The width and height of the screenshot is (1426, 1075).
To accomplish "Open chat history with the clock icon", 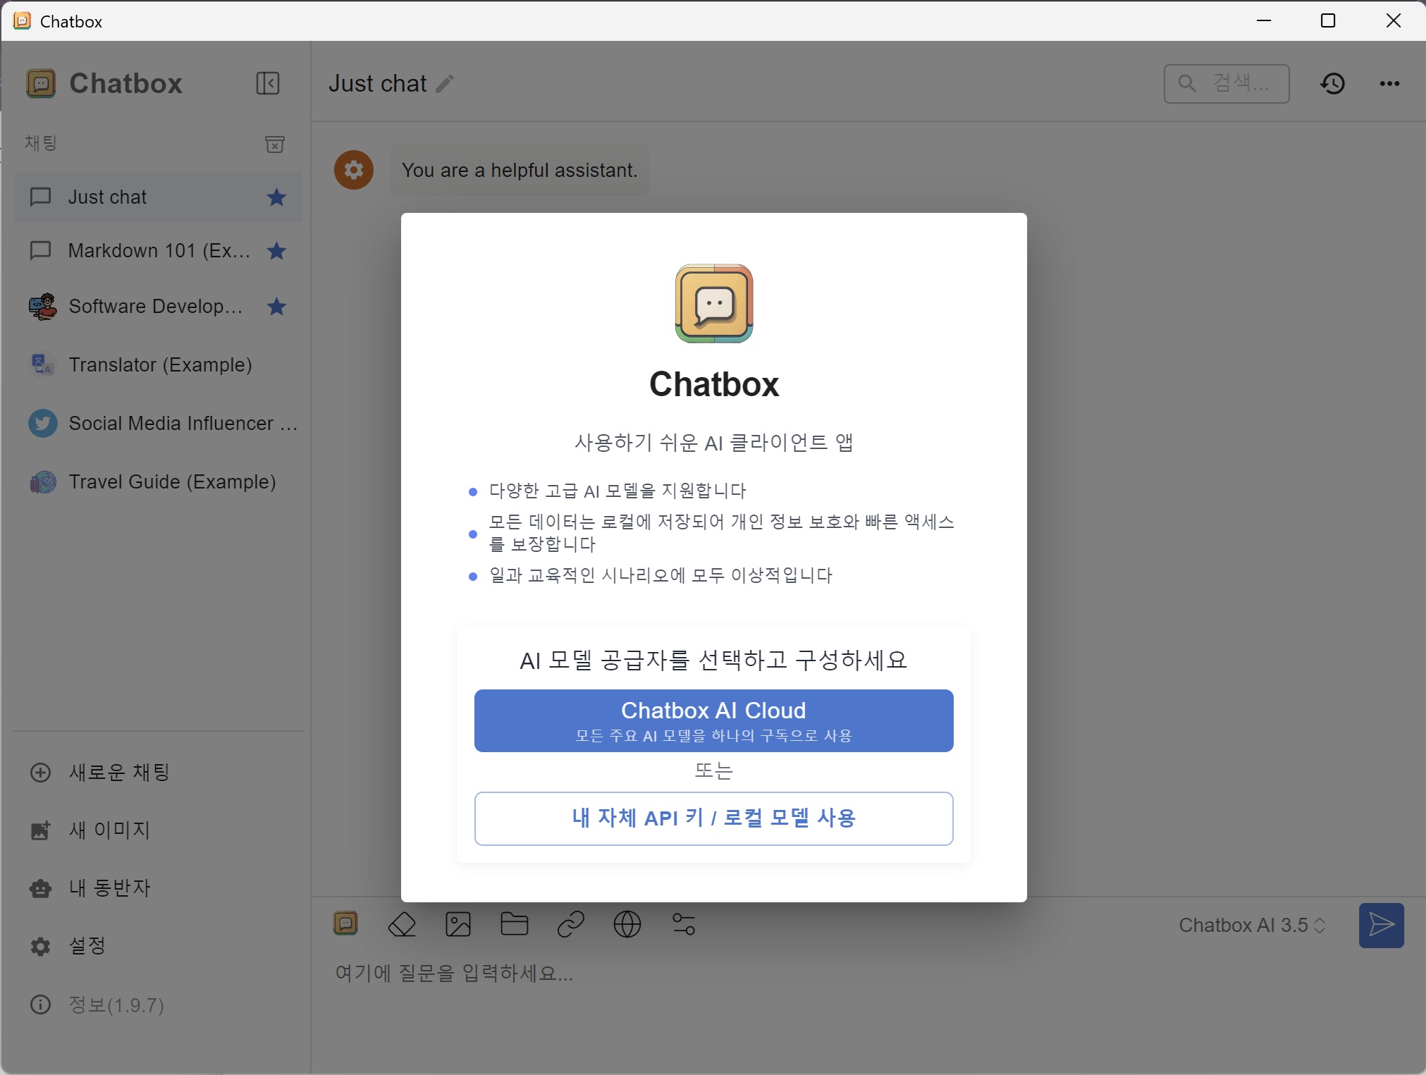I will click(1332, 83).
